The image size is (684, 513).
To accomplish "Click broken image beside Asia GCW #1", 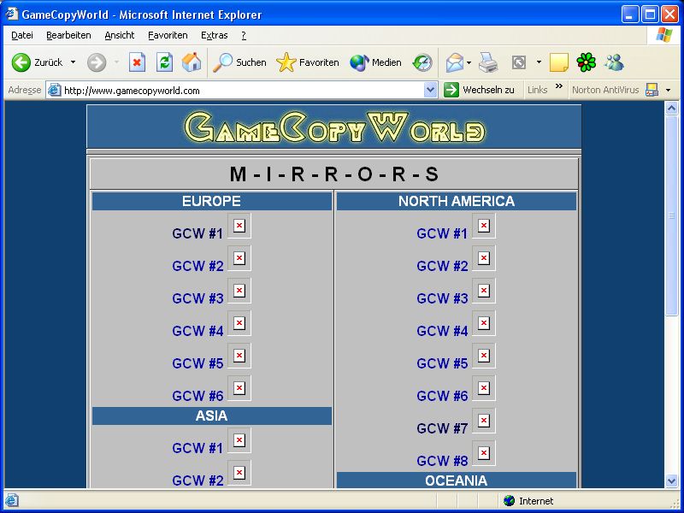I will pos(239,440).
